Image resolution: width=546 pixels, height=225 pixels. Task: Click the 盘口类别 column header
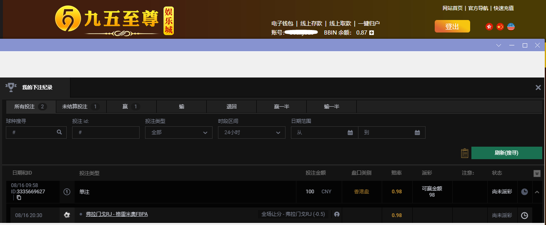[x=361, y=173]
